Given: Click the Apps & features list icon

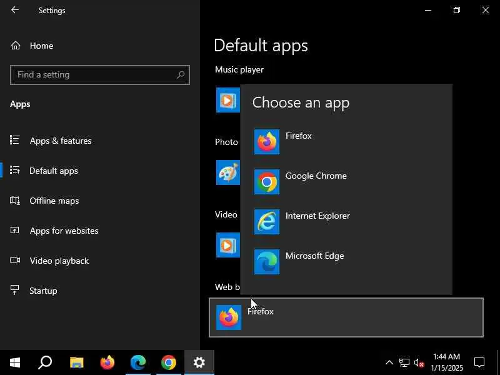Looking at the screenshot, I should click(x=14, y=140).
